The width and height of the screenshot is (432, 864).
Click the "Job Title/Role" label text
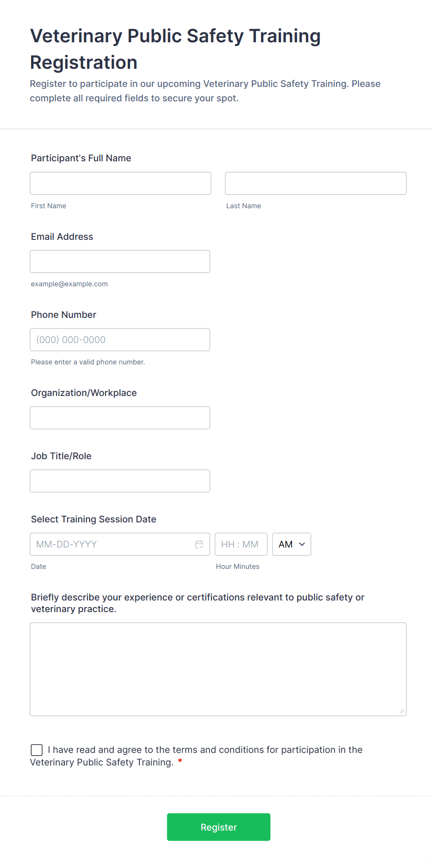[x=61, y=456]
